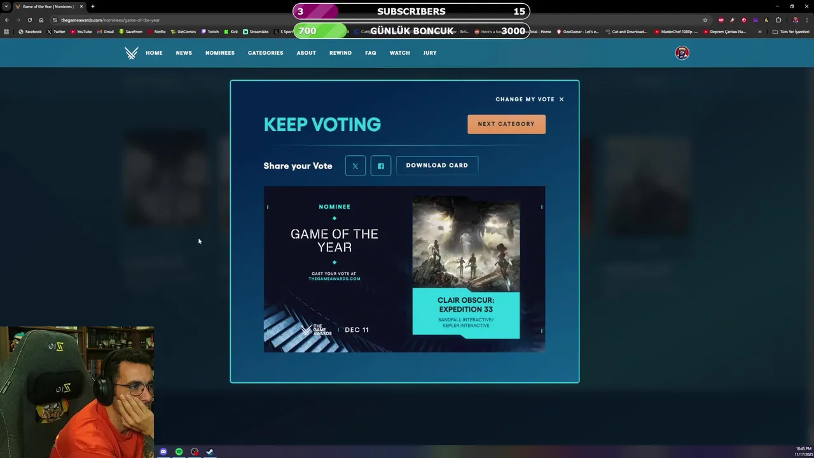Open the Facebook bookmark
Screen dimensions: 814x458
30,32
